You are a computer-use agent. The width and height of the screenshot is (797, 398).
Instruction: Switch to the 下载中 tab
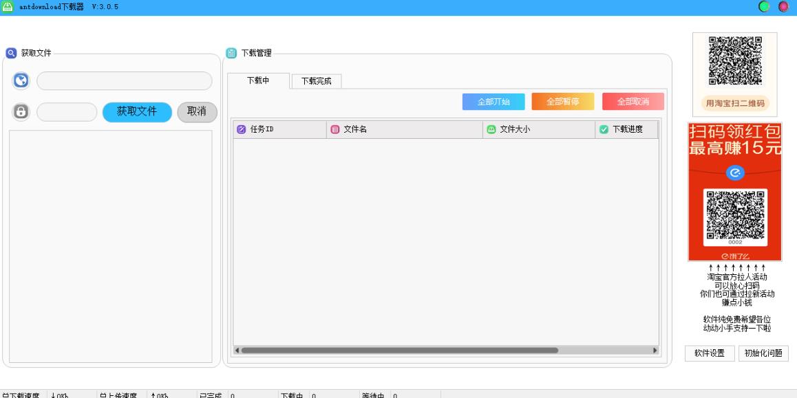[x=258, y=80]
